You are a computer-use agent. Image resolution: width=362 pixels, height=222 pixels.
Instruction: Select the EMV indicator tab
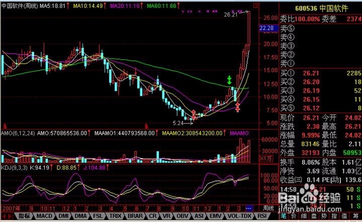coord(216,216)
